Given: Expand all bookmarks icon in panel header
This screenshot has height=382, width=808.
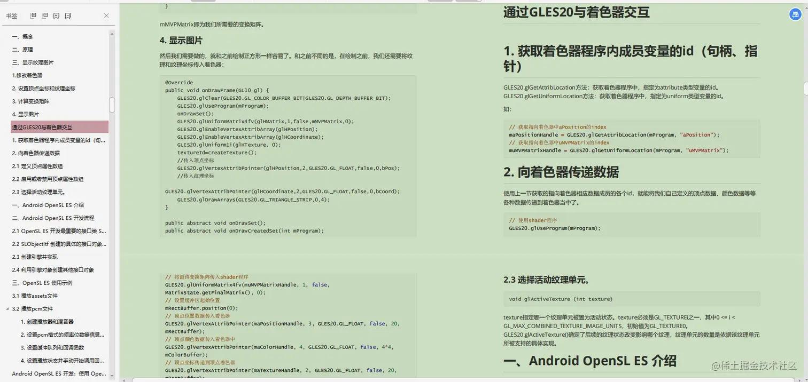Looking at the screenshot, I should click(33, 16).
